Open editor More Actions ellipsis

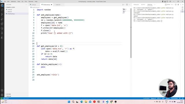pos(129,5)
